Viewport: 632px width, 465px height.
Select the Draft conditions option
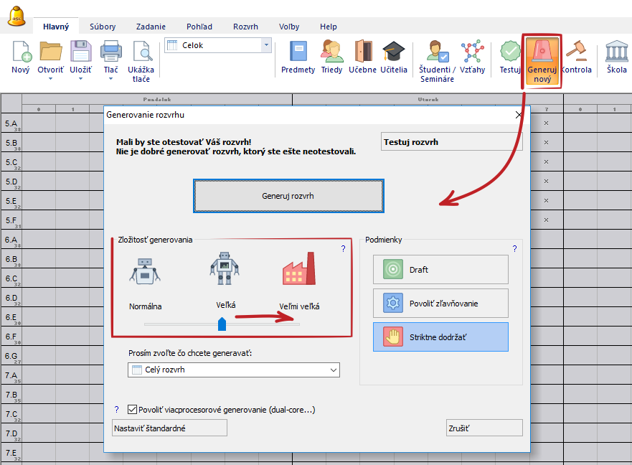pyautogui.click(x=440, y=270)
